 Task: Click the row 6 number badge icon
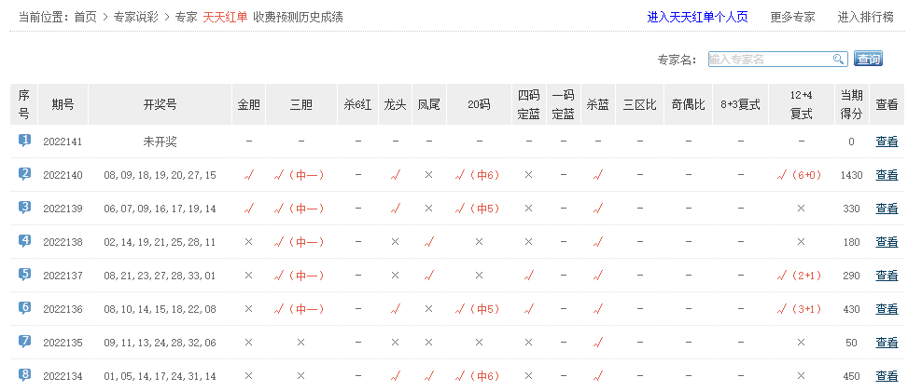(x=24, y=308)
